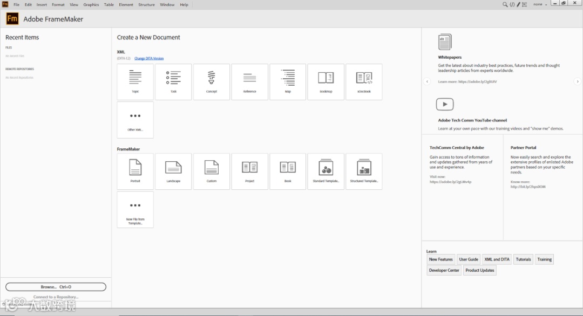Create a new FrameMaker Project
Image resolution: width=583 pixels, height=316 pixels.
(x=249, y=171)
